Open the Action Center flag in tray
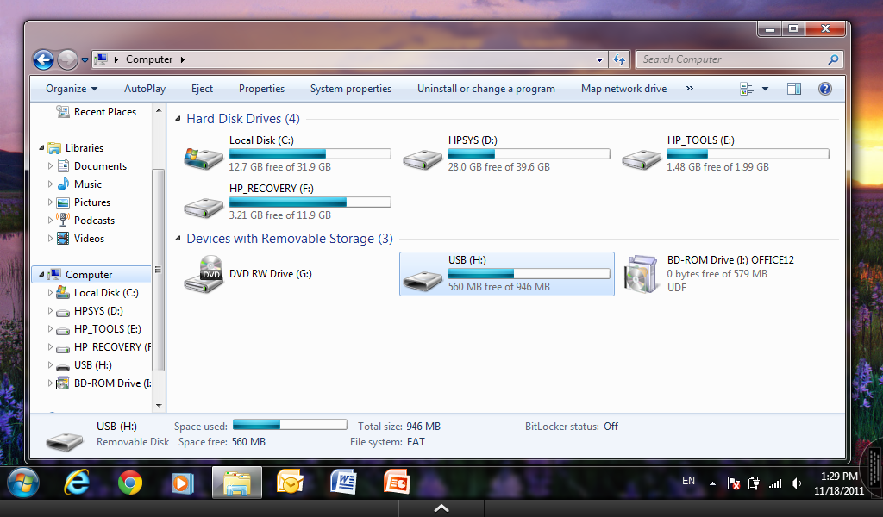Screen dimensions: 883x517 tap(733, 483)
